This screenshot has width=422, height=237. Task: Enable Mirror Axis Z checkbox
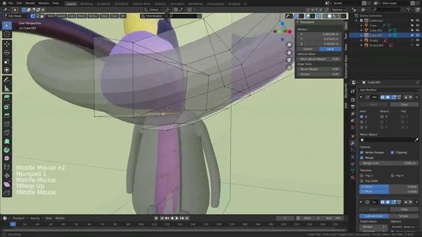click(x=361, y=127)
